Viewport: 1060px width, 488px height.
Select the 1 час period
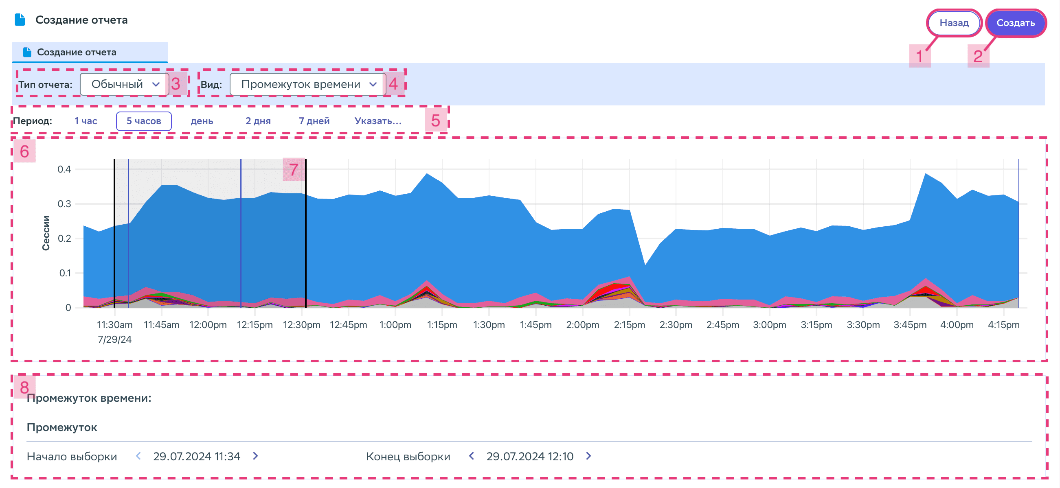86,121
